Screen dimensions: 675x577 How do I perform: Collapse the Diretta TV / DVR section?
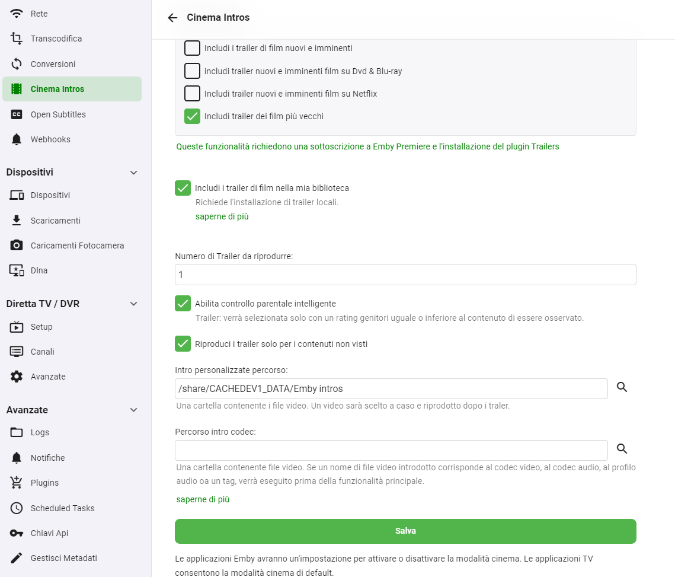[x=134, y=304]
